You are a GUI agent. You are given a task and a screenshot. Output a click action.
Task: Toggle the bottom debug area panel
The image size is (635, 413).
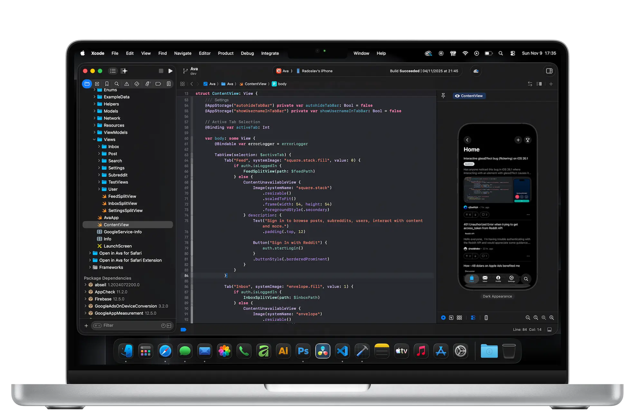click(x=550, y=330)
